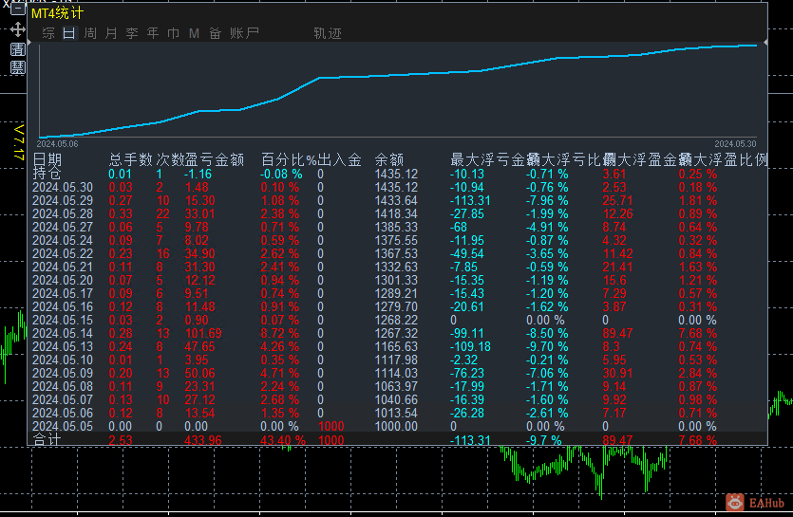Switch to the 月 monthly tab
793x517 pixels.
click(111, 33)
